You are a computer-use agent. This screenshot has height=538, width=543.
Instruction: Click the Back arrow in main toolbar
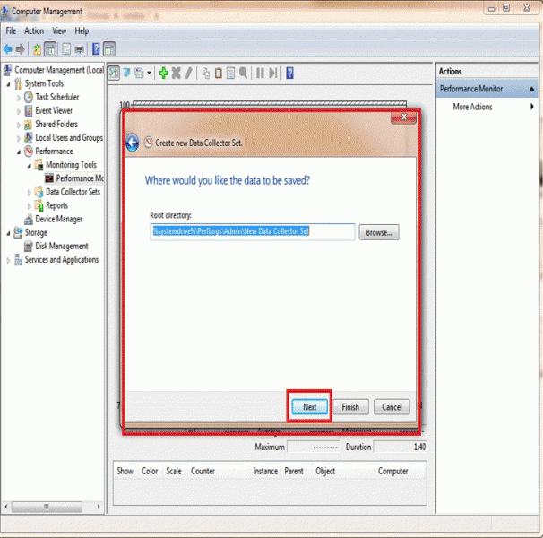coord(8,48)
